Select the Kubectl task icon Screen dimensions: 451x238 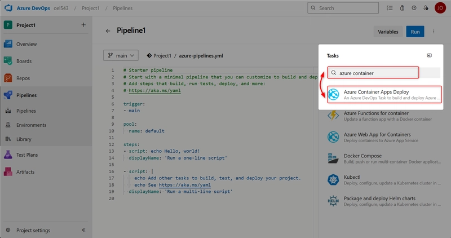333,179
